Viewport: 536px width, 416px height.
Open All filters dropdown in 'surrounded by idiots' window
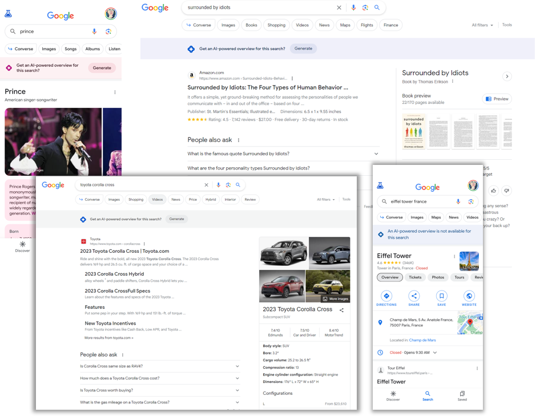482,25
